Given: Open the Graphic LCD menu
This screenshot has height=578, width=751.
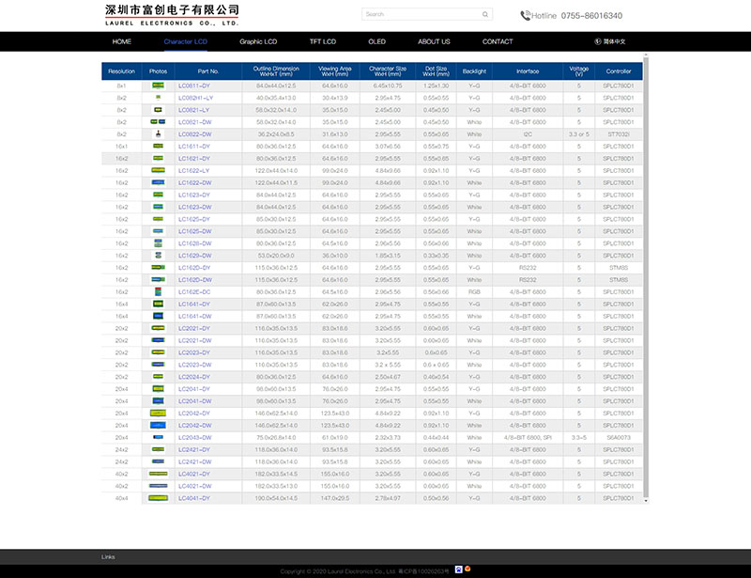Looking at the screenshot, I should coord(258,42).
